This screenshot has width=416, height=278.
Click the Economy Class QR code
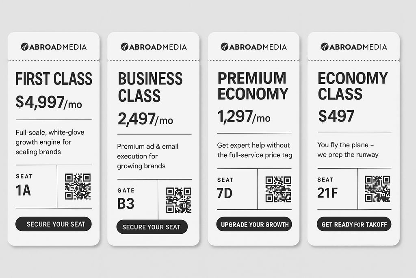(x=377, y=189)
